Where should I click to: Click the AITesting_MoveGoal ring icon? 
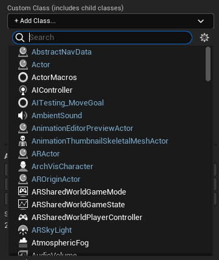(23, 103)
